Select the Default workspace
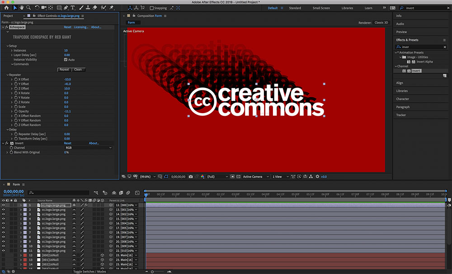452x274 pixels. pyautogui.click(x=273, y=8)
